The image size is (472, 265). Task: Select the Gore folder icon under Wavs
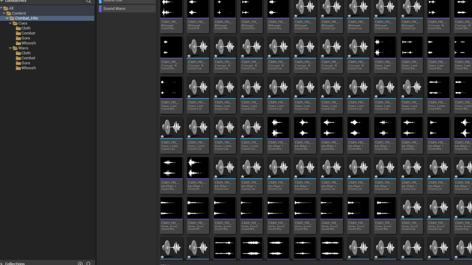pyautogui.click(x=18, y=63)
